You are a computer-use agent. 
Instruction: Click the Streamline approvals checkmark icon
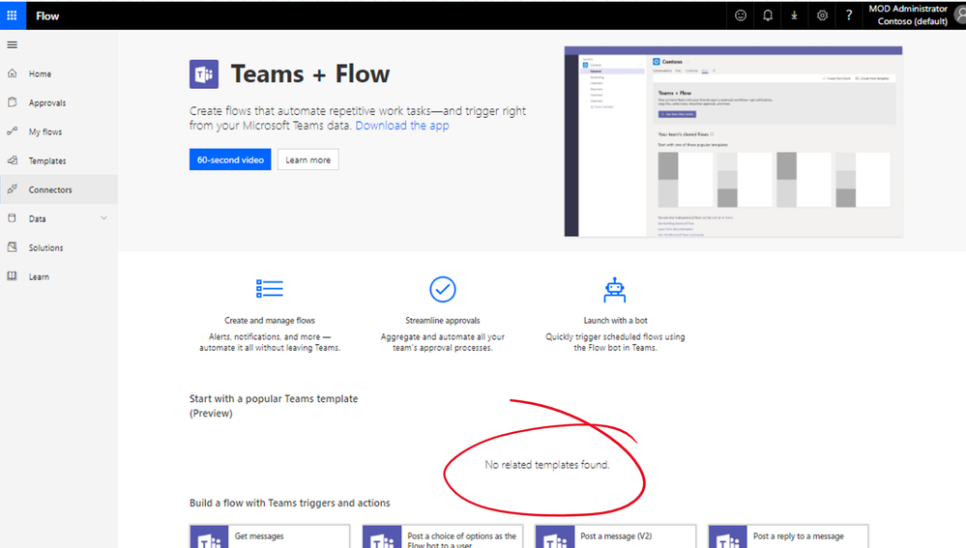click(x=442, y=289)
